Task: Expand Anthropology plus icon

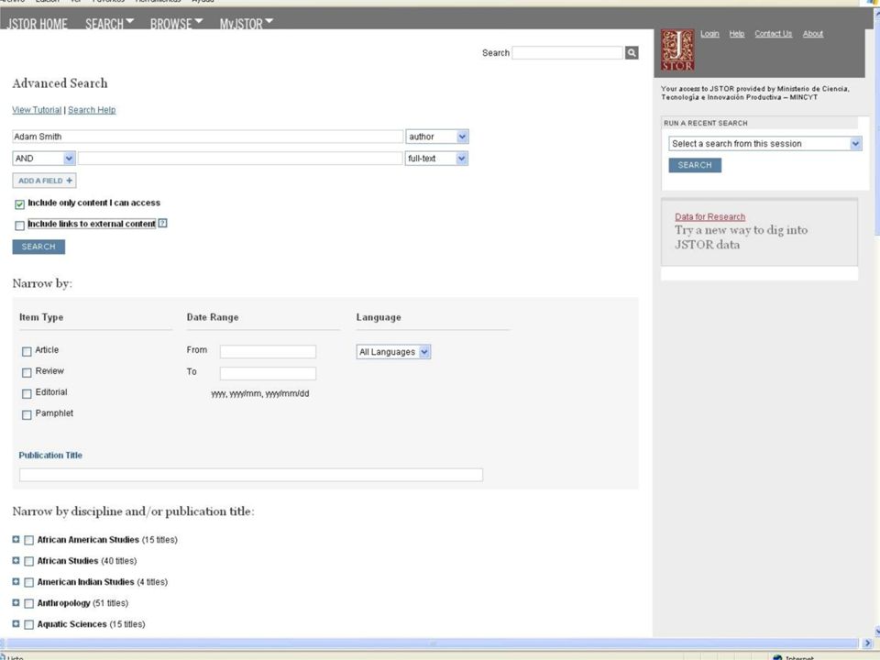Action: point(16,603)
